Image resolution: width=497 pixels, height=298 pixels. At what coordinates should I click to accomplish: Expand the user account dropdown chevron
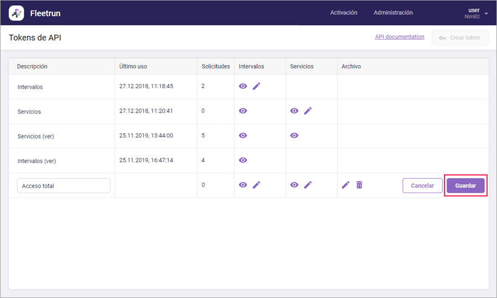point(486,13)
